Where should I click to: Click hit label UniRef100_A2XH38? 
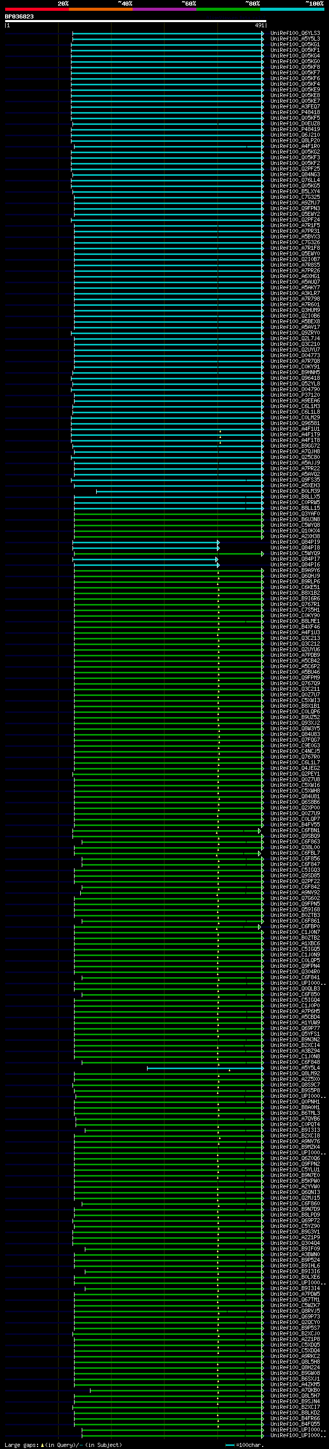pyautogui.click(x=295, y=536)
